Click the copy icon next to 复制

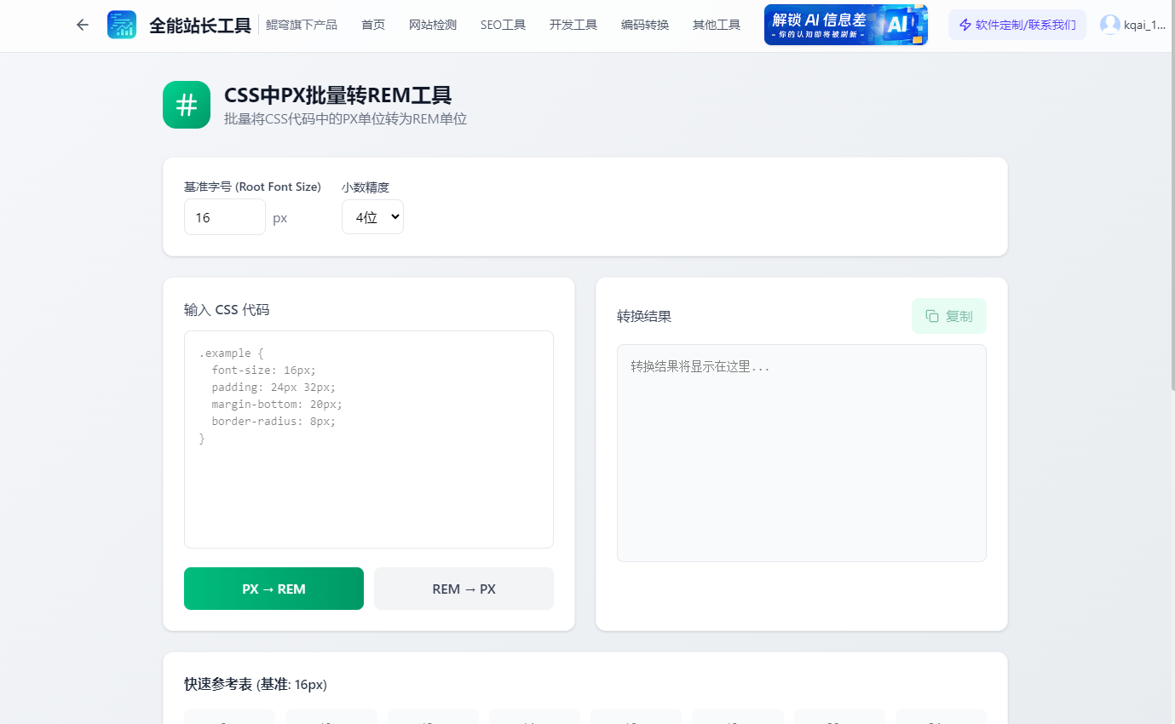point(931,315)
